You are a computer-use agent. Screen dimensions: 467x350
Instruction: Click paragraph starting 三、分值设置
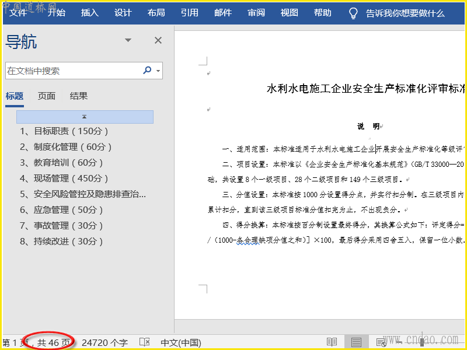(x=337, y=202)
